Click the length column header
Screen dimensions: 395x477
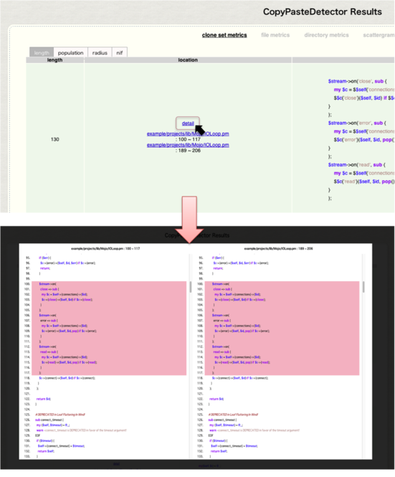pyautogui.click(x=54, y=60)
